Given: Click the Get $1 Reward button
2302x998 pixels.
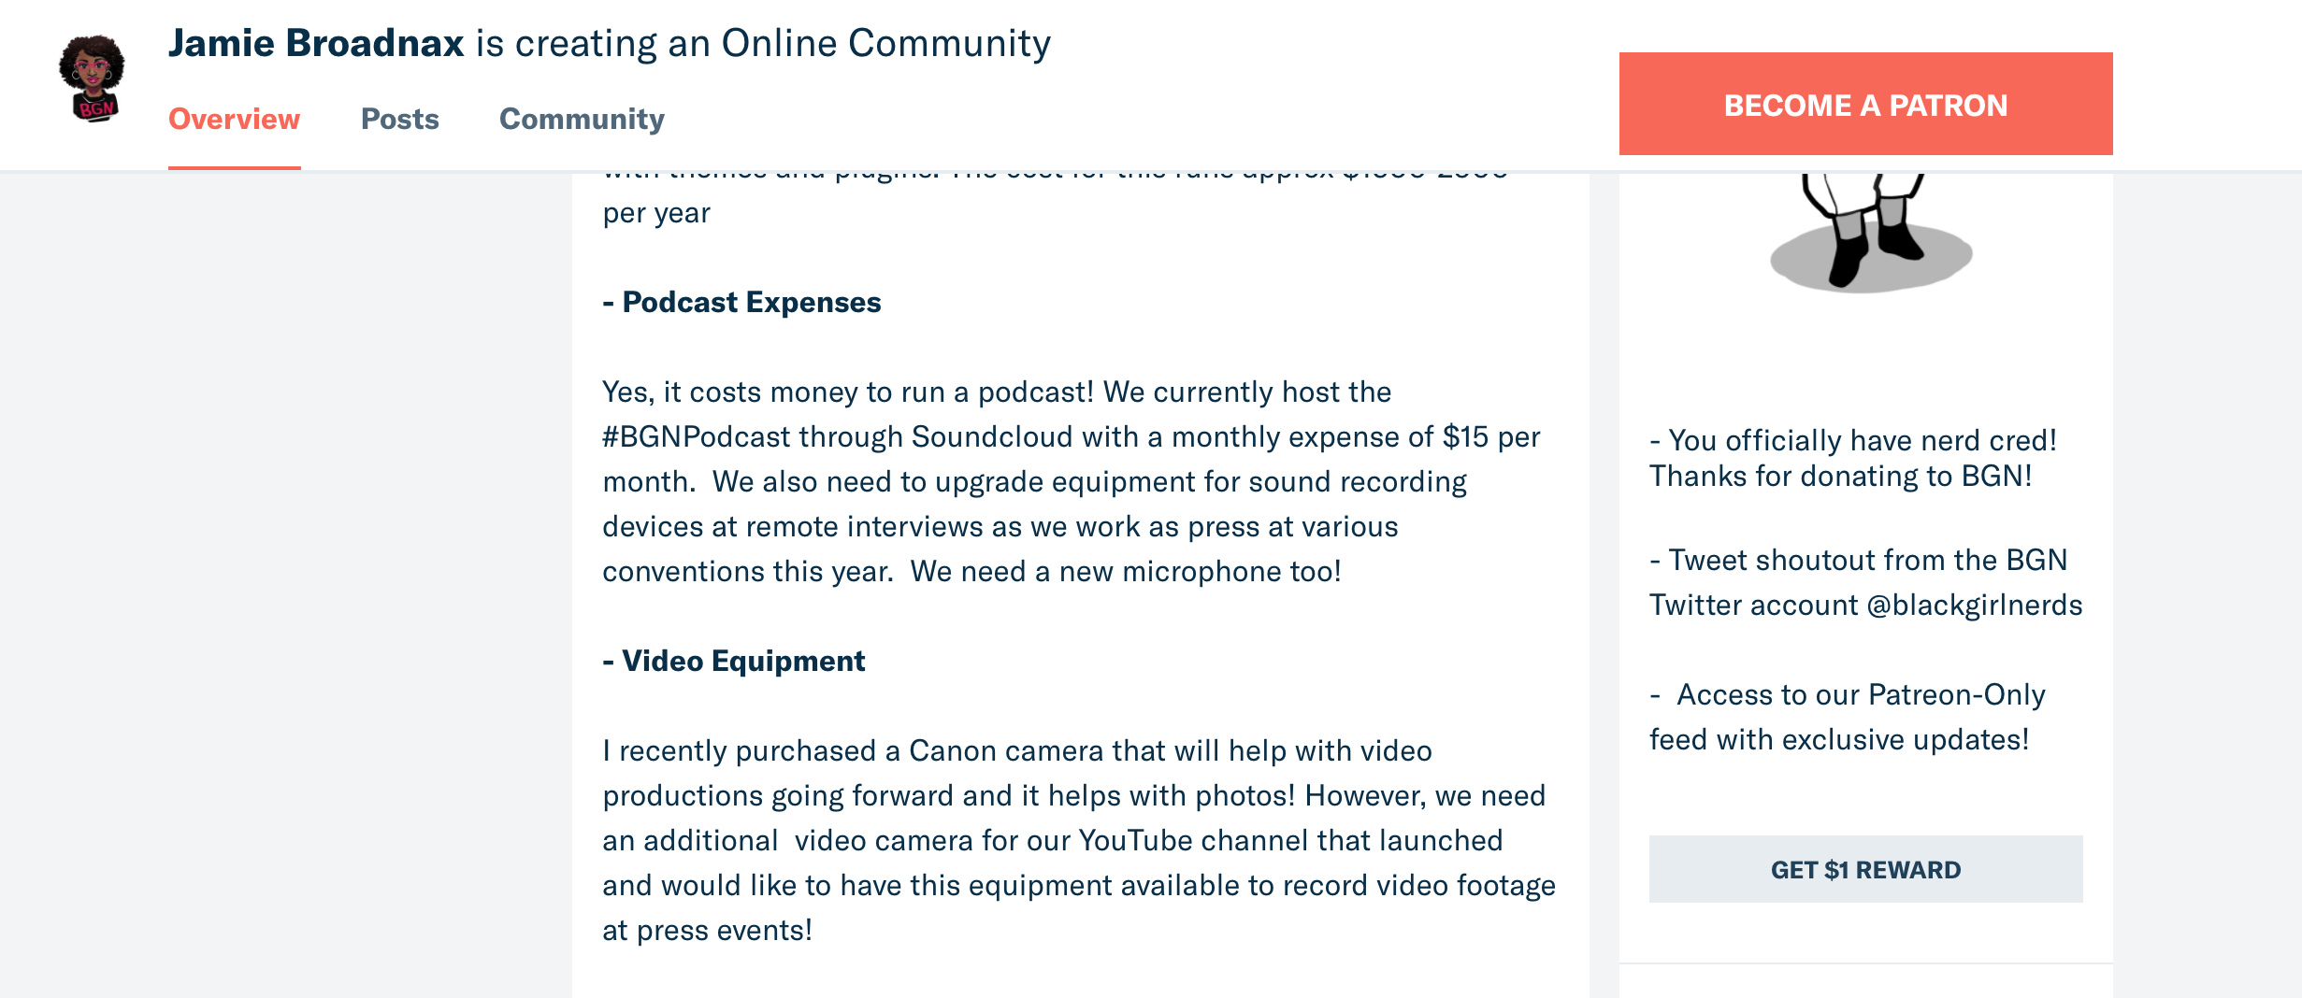Looking at the screenshot, I should click(x=1865, y=869).
